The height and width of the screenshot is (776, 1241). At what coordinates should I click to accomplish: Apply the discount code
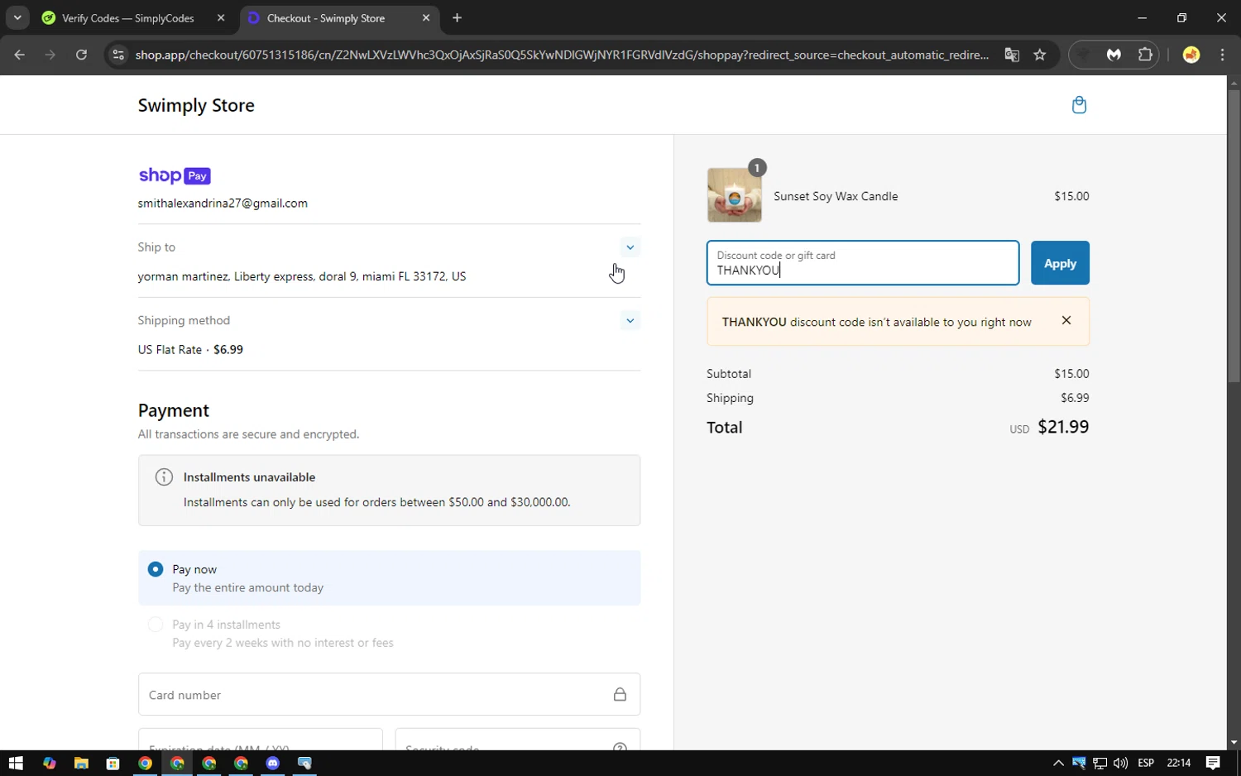tap(1059, 263)
